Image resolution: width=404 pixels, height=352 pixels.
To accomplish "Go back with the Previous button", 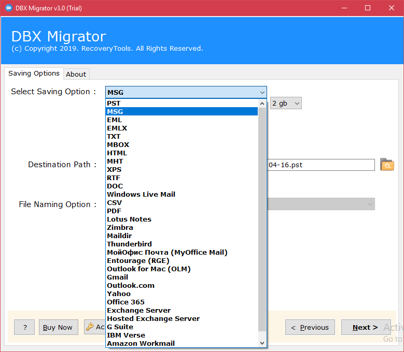I will (310, 327).
